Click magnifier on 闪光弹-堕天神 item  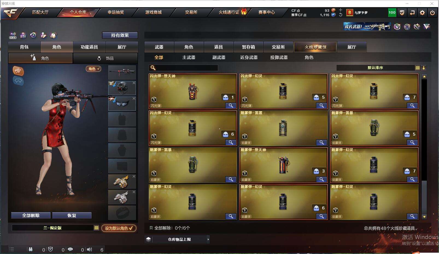point(231,106)
